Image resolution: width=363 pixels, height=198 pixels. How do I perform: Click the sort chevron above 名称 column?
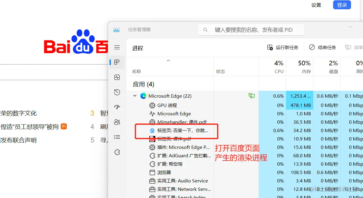point(168,61)
